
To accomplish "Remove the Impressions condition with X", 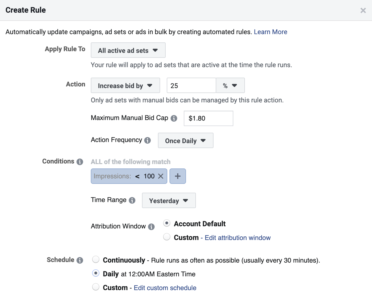I will pos(161,176).
